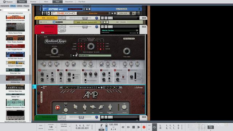Screen dimensions: 233x131
Task: Select Stereo Tool device
Action: point(15,95)
